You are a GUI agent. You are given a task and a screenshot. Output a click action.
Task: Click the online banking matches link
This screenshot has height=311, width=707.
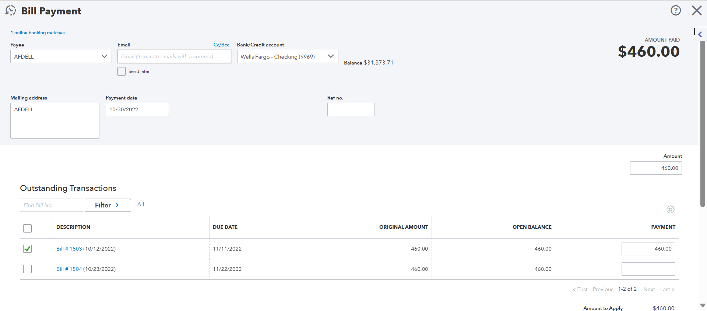tap(38, 33)
